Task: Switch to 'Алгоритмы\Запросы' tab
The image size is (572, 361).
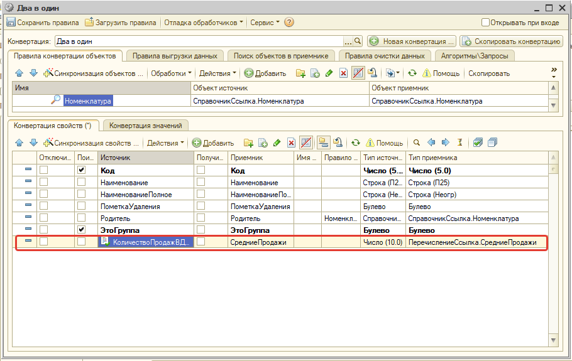Action: tap(475, 56)
